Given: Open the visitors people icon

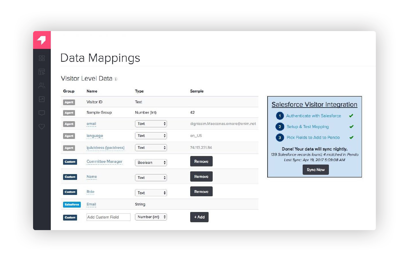Looking at the screenshot, I should (x=42, y=86).
